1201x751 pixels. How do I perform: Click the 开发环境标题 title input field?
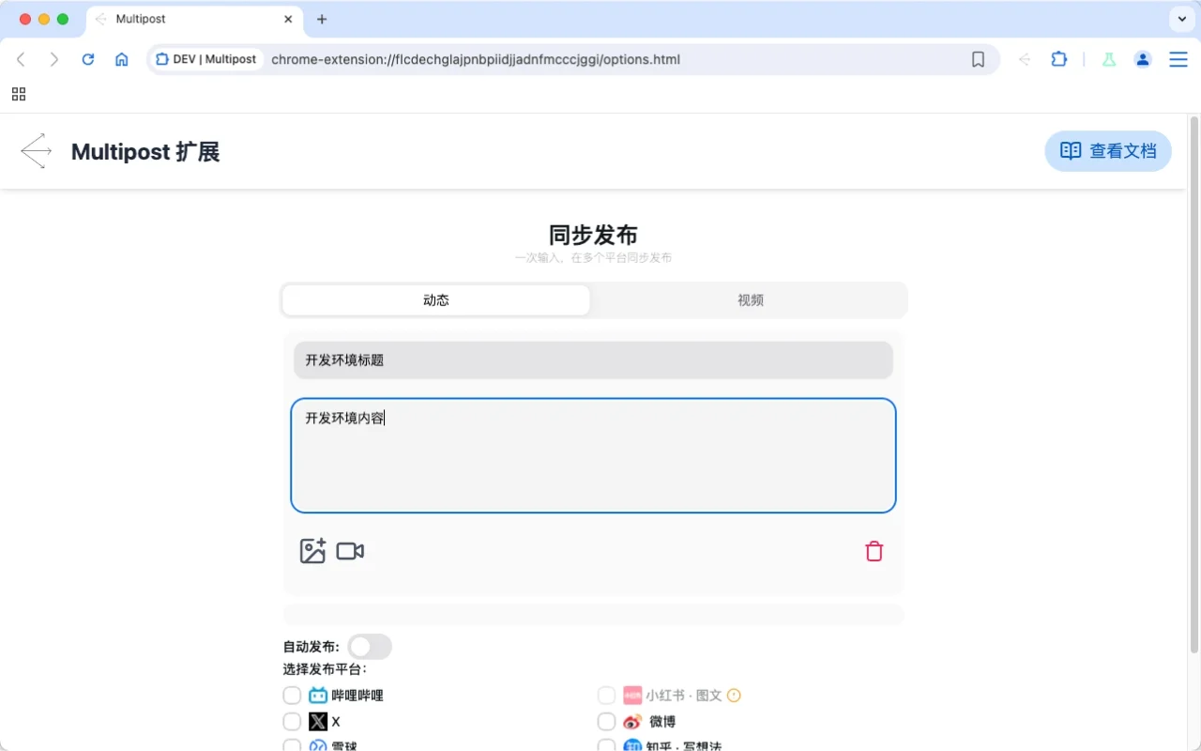click(x=593, y=360)
